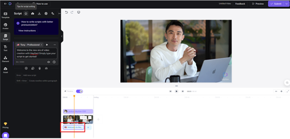Image resolution: width=290 pixels, height=139 pixels.
Task: Click the Preview button
Action: (258, 4)
